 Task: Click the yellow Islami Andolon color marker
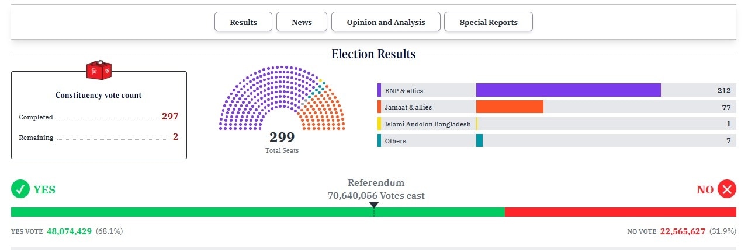(379, 124)
